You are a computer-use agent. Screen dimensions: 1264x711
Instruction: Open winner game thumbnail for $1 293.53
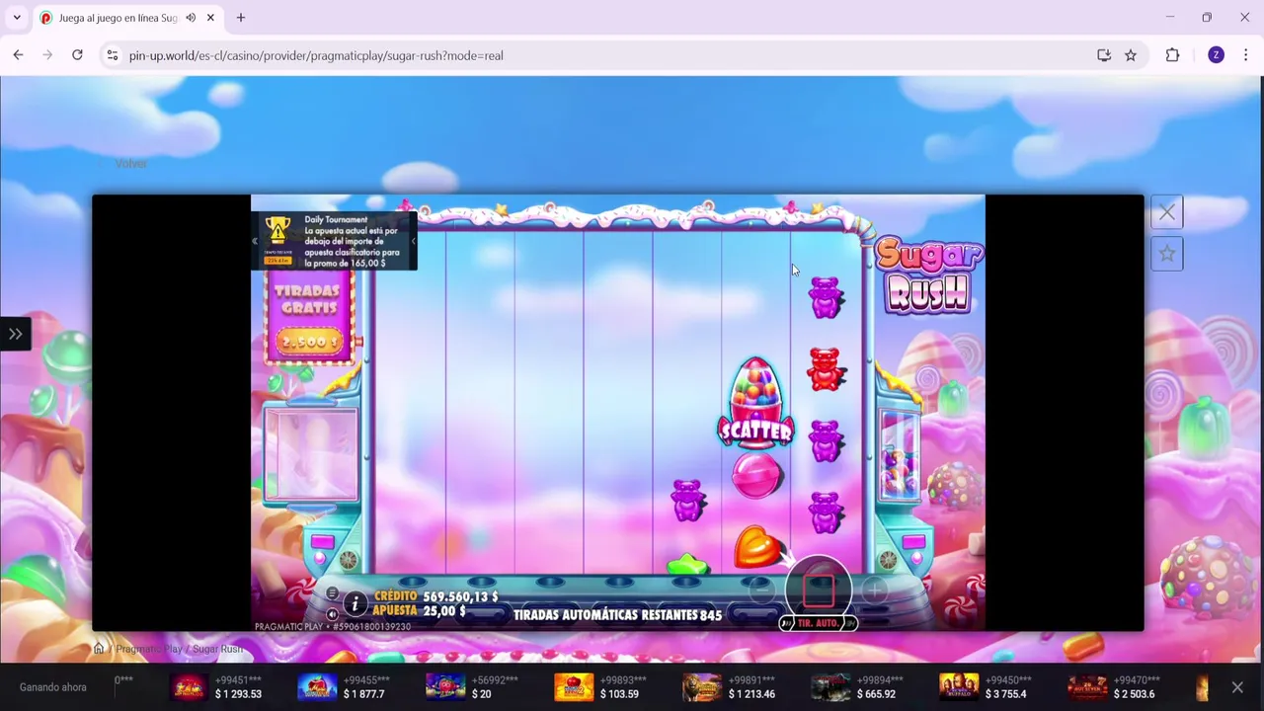click(189, 687)
